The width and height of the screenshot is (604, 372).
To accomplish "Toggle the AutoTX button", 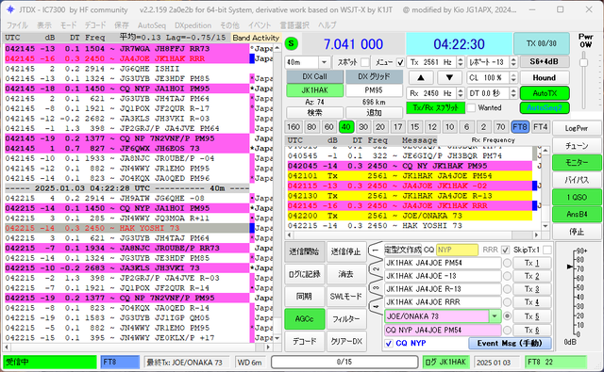I will [x=545, y=93].
